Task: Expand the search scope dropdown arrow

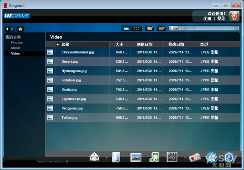Action: click(177, 29)
